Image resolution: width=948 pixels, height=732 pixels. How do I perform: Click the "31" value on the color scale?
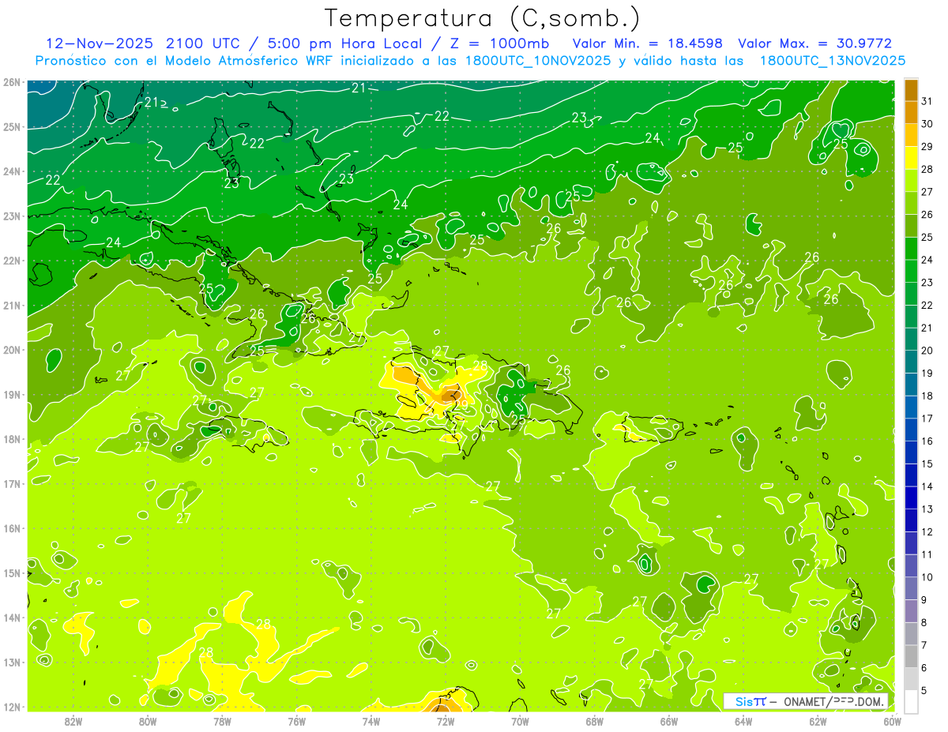pos(927,101)
